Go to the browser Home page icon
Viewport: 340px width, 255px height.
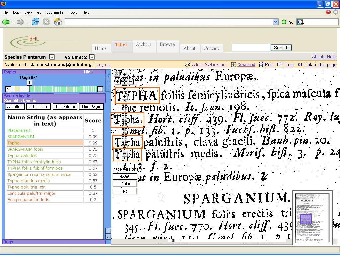(x=58, y=22)
